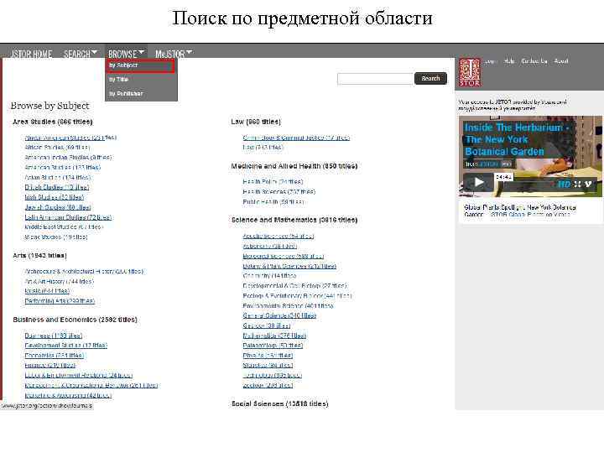Open Physics subject link
The image size is (604, 453).
tap(268, 356)
